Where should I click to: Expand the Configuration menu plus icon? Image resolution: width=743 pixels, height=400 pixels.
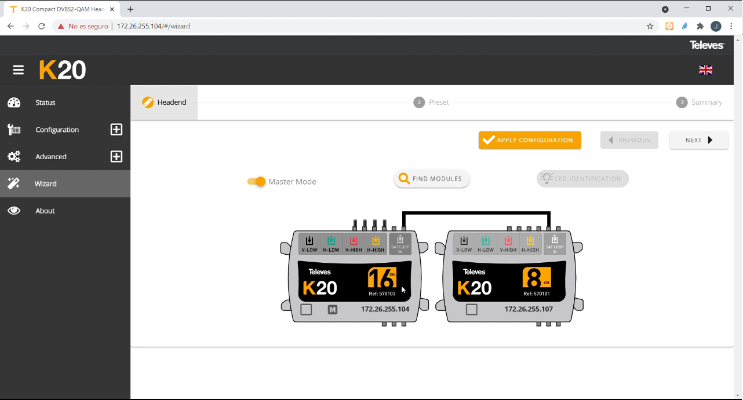(116, 130)
